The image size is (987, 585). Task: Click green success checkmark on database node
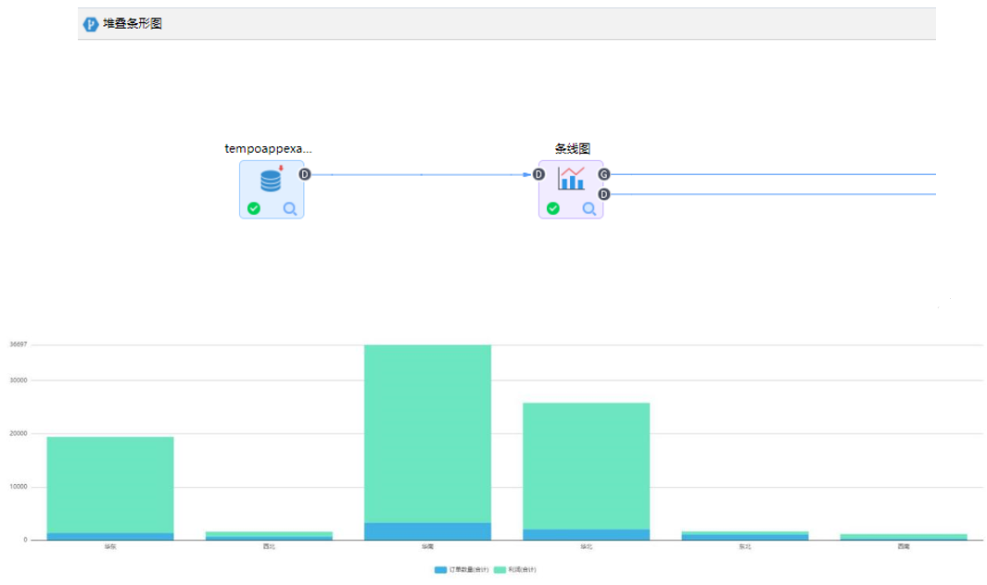point(254,208)
